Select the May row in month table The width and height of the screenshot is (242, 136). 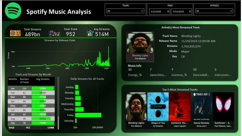click(31, 106)
